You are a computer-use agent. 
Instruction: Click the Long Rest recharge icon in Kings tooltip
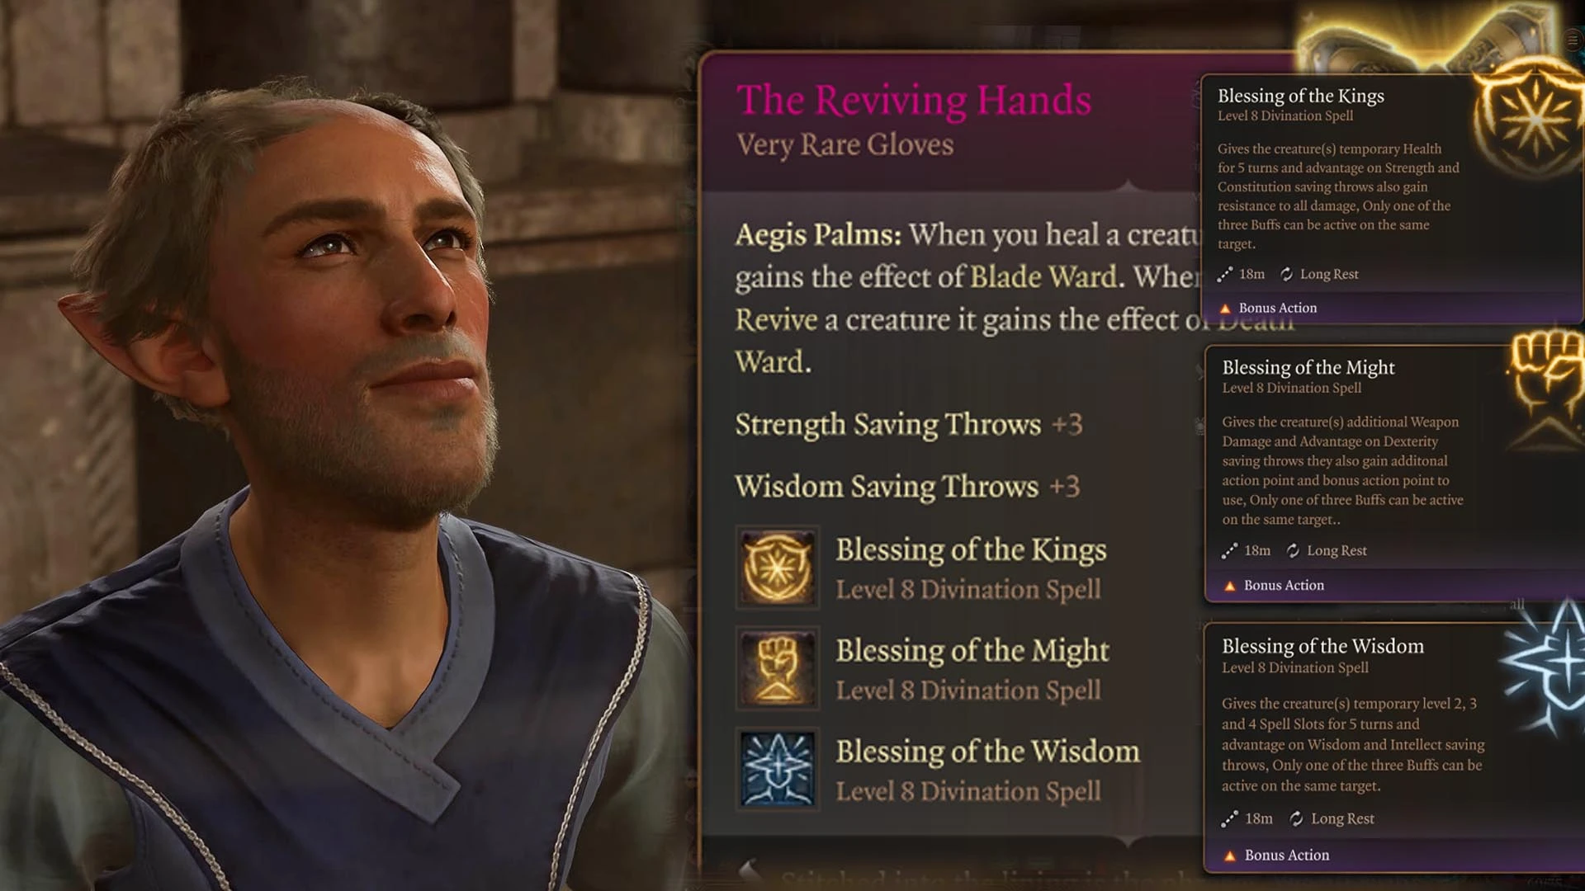click(1286, 274)
